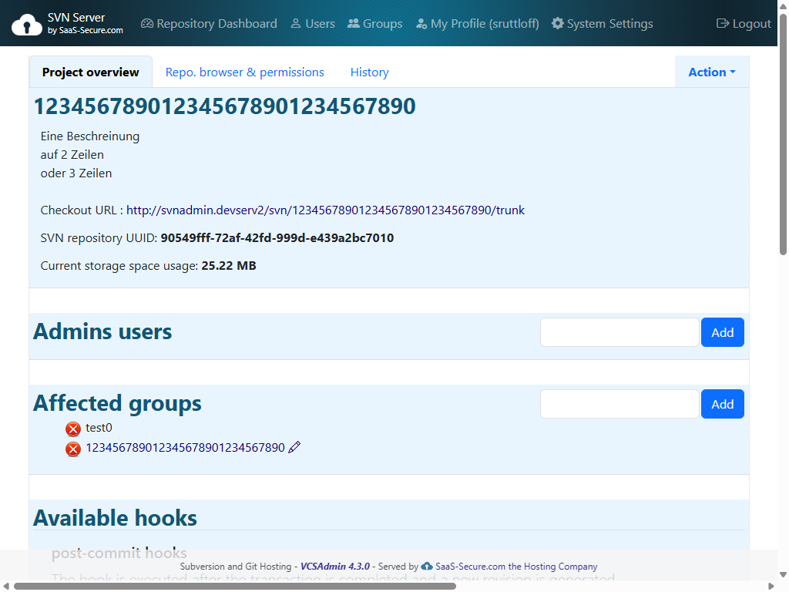Image resolution: width=789 pixels, height=592 pixels.
Task: Switch to the Repo. browser & permissions tab
Action: coord(244,72)
